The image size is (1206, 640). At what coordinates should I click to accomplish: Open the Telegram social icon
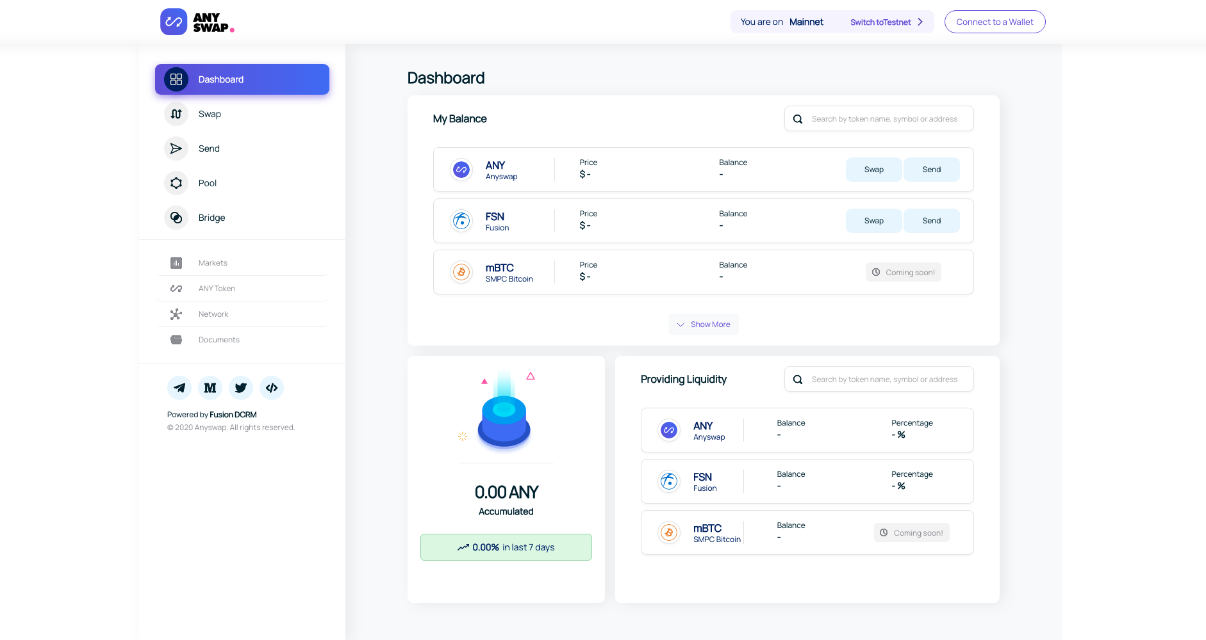click(179, 388)
